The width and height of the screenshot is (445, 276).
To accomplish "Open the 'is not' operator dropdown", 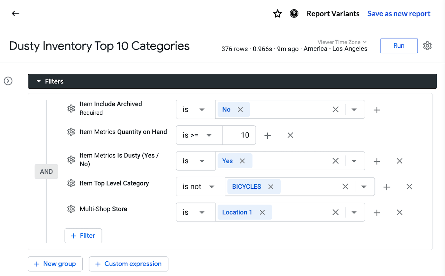I will pos(200,186).
